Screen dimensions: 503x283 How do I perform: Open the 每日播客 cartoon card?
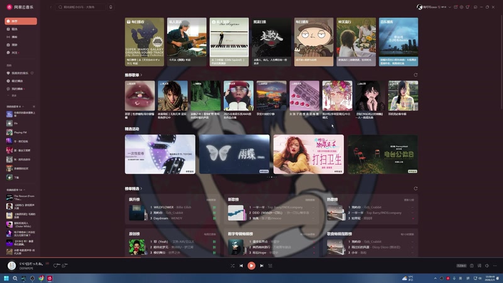314,42
